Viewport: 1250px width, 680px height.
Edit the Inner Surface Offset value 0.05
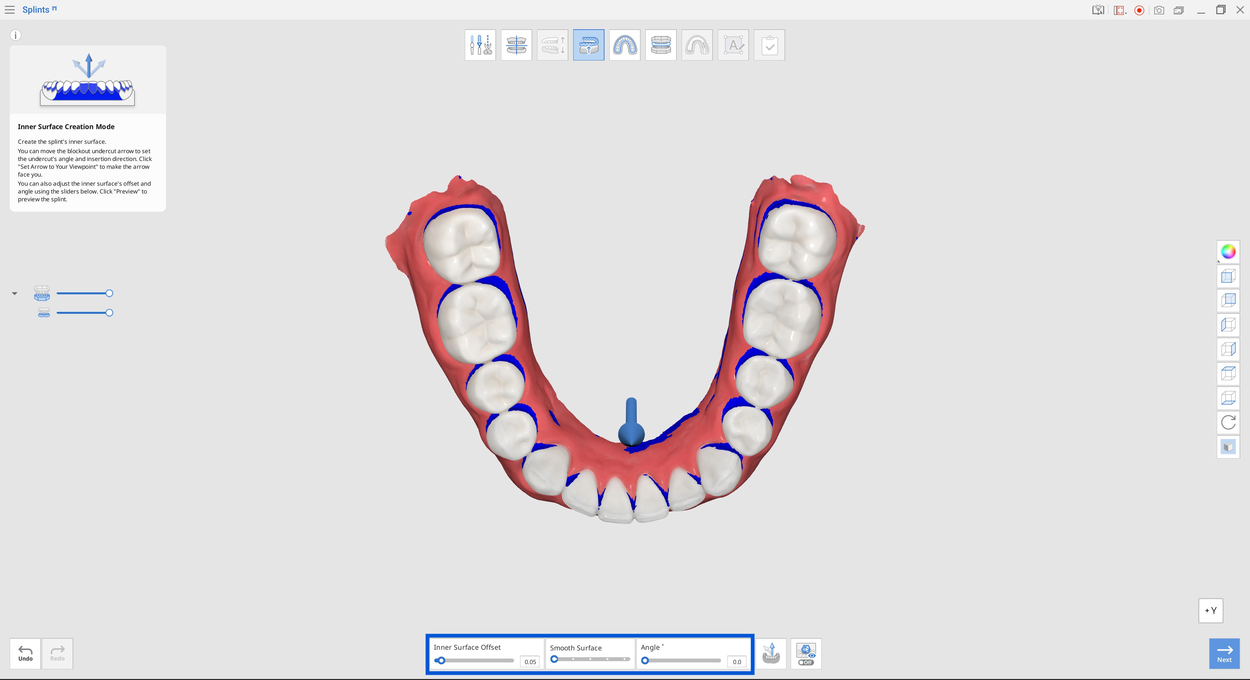coord(530,661)
